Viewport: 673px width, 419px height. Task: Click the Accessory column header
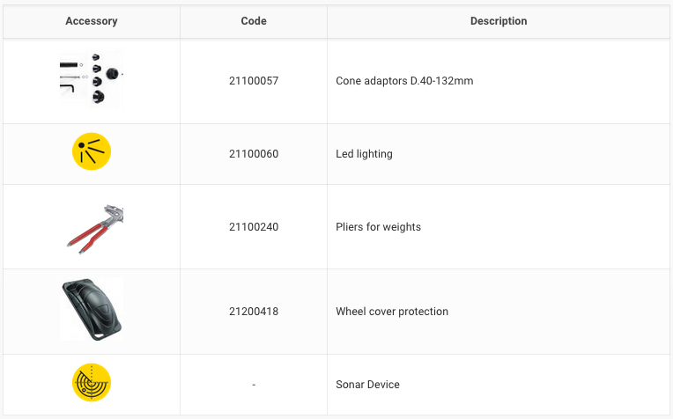(92, 21)
